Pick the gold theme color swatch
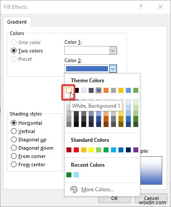 [x=121, y=90]
